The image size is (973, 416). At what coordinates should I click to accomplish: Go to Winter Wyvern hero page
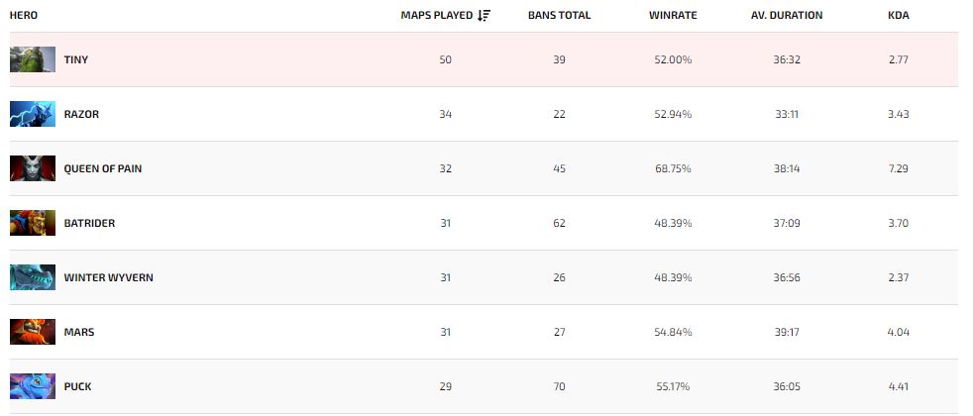click(108, 277)
